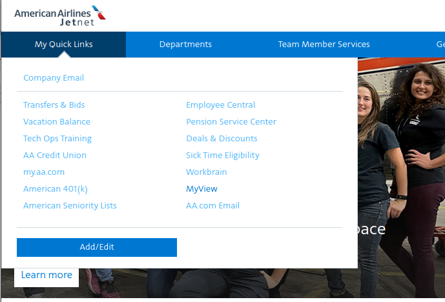Click the American Airlines Jetnet logo

coord(60,16)
